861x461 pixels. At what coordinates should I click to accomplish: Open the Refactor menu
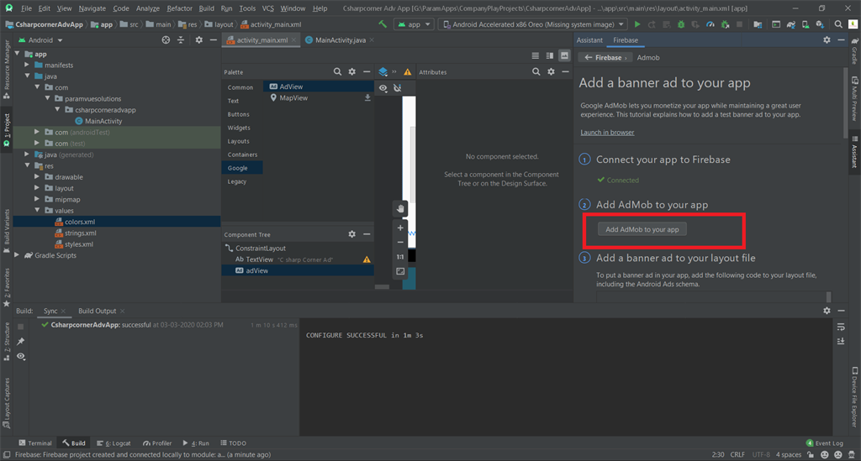pos(180,8)
